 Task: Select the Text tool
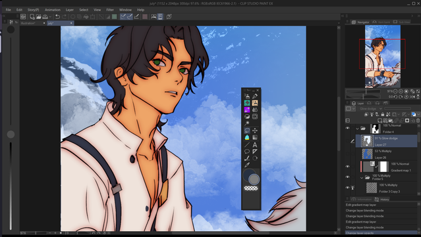(254, 144)
